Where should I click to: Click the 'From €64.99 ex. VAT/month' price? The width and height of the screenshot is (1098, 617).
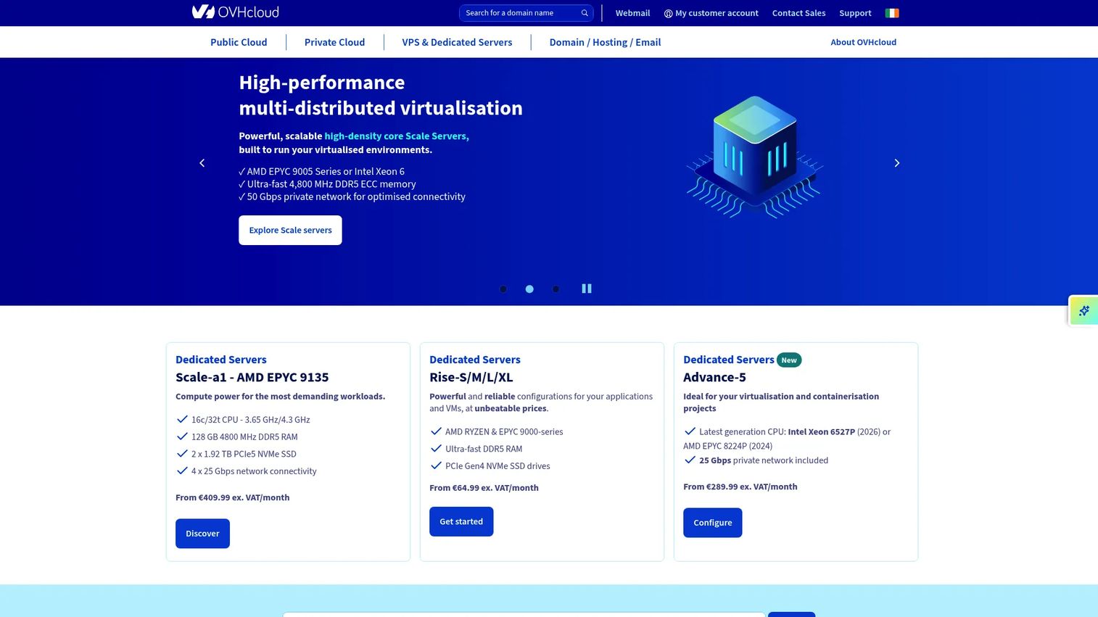pos(484,488)
